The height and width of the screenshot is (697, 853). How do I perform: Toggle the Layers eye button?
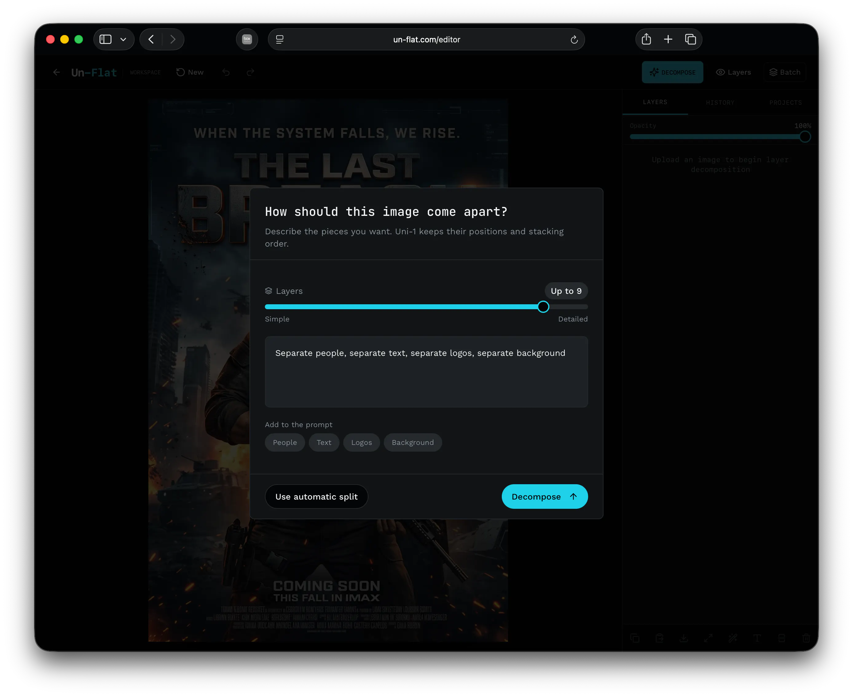(733, 72)
